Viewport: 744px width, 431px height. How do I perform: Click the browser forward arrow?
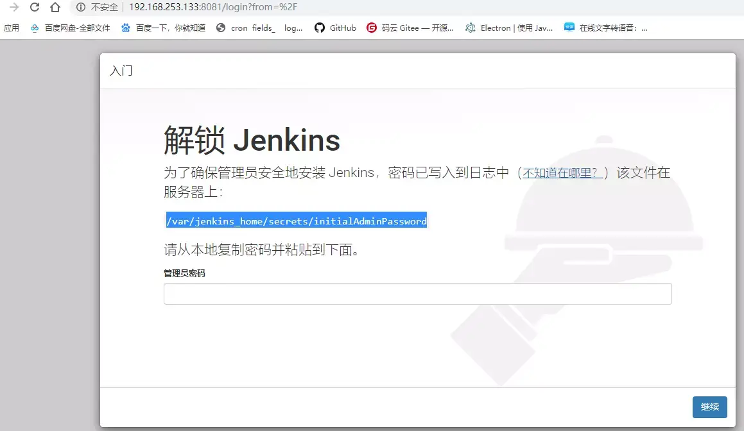(x=13, y=7)
